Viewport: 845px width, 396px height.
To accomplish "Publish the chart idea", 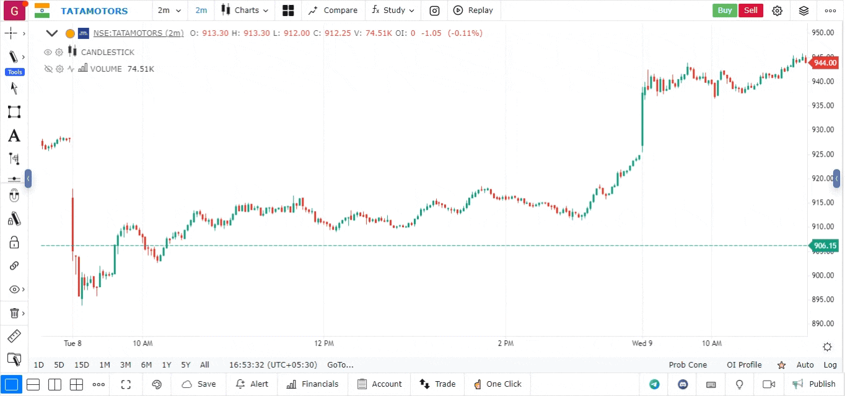I will click(x=815, y=384).
